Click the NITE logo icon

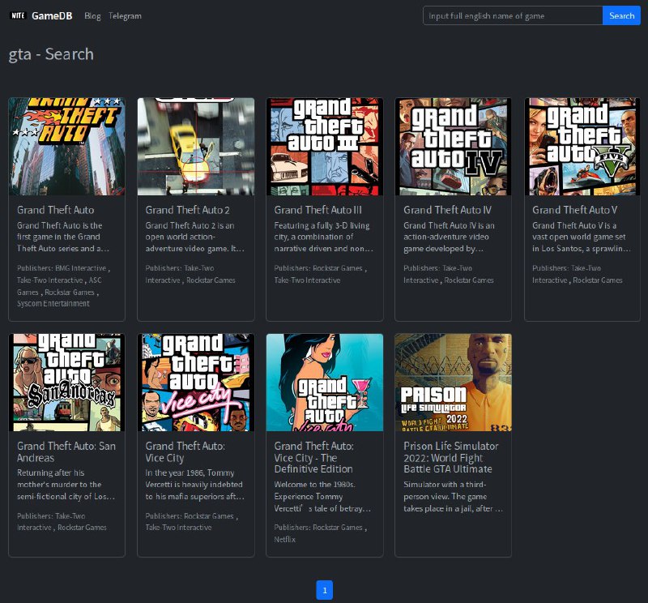click(18, 15)
